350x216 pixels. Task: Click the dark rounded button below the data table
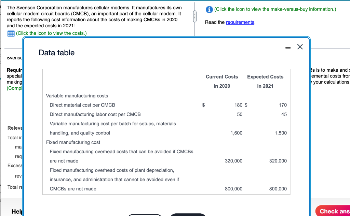(188, 215)
